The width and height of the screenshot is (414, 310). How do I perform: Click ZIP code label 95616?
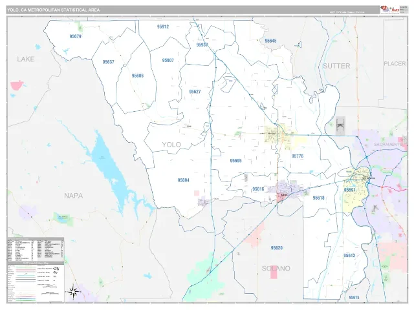click(x=258, y=189)
